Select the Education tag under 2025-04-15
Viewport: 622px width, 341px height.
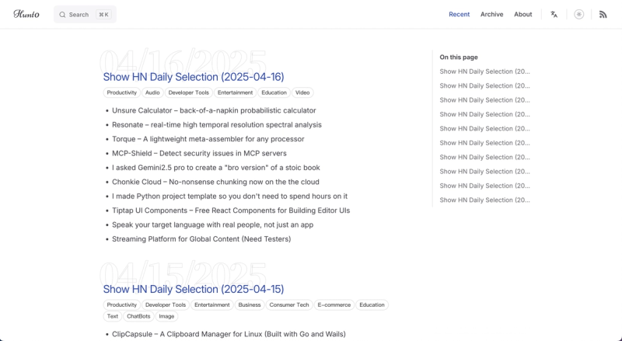coord(372,305)
